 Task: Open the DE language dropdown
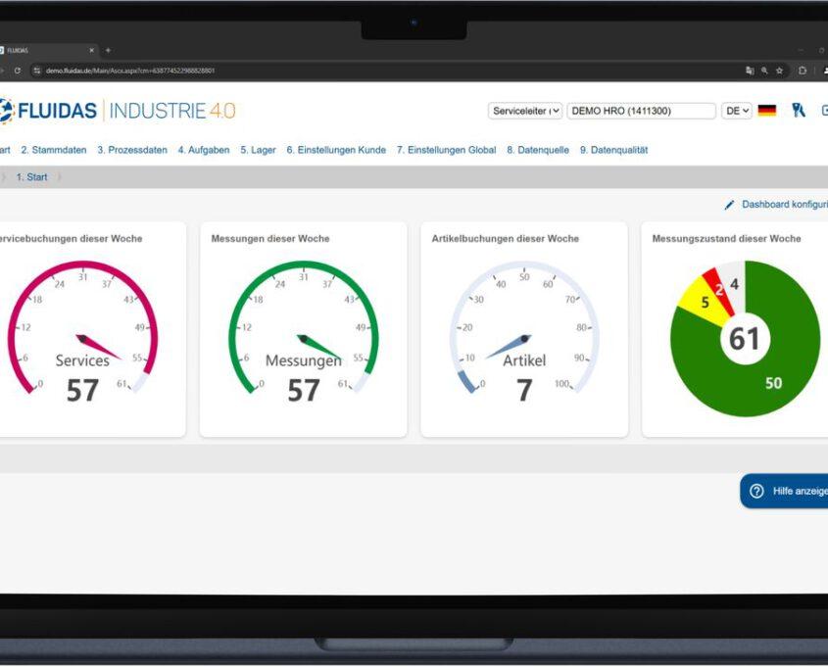[x=736, y=111]
